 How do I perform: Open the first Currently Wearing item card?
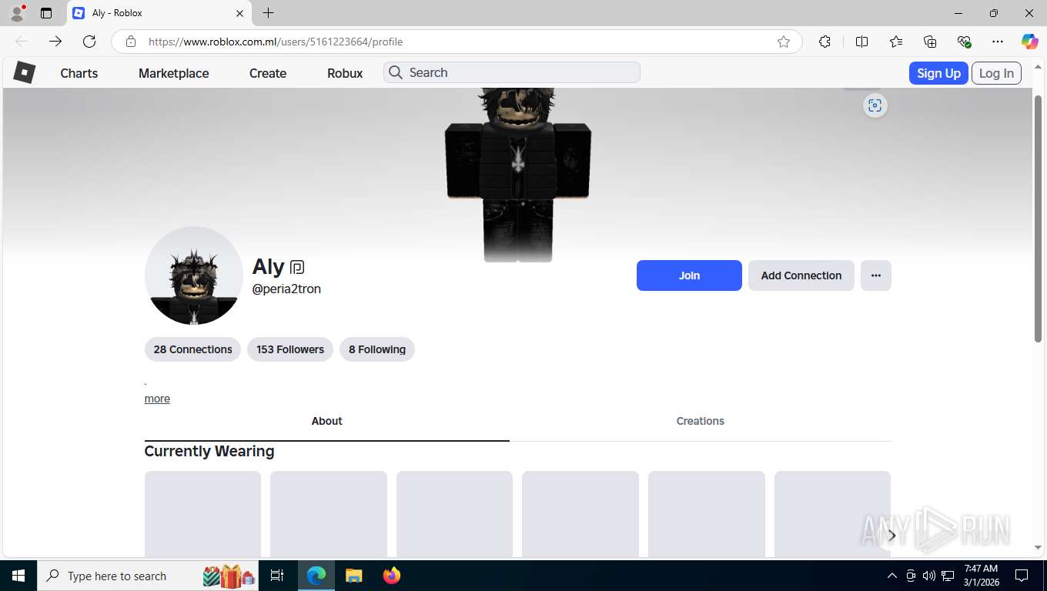(202, 514)
